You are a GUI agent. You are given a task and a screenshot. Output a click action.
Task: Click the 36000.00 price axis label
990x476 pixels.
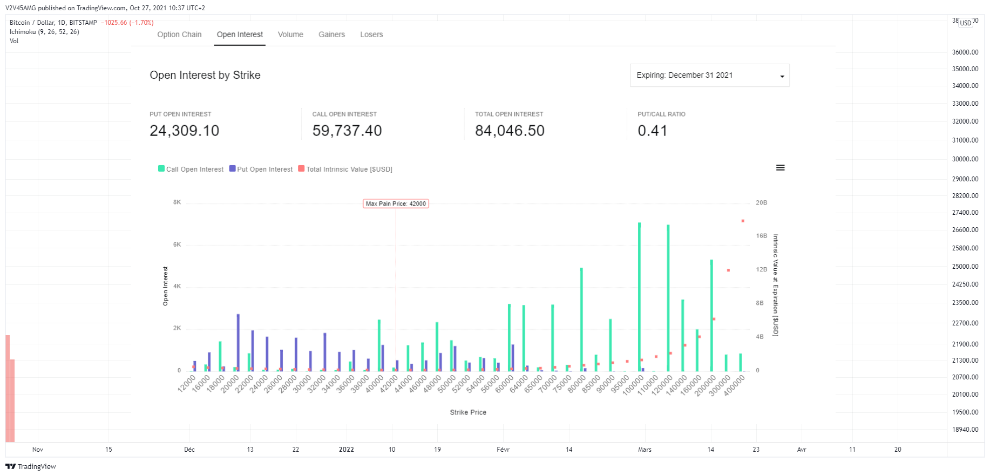965,52
